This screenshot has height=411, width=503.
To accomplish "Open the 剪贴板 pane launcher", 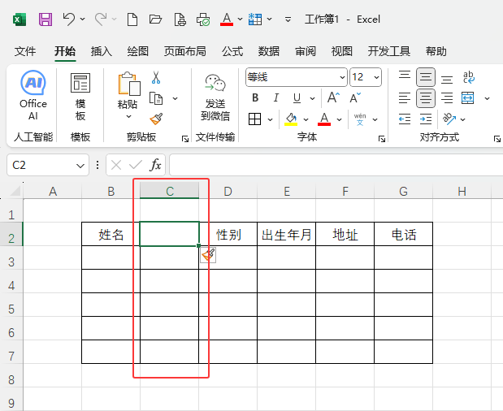I will (185, 139).
